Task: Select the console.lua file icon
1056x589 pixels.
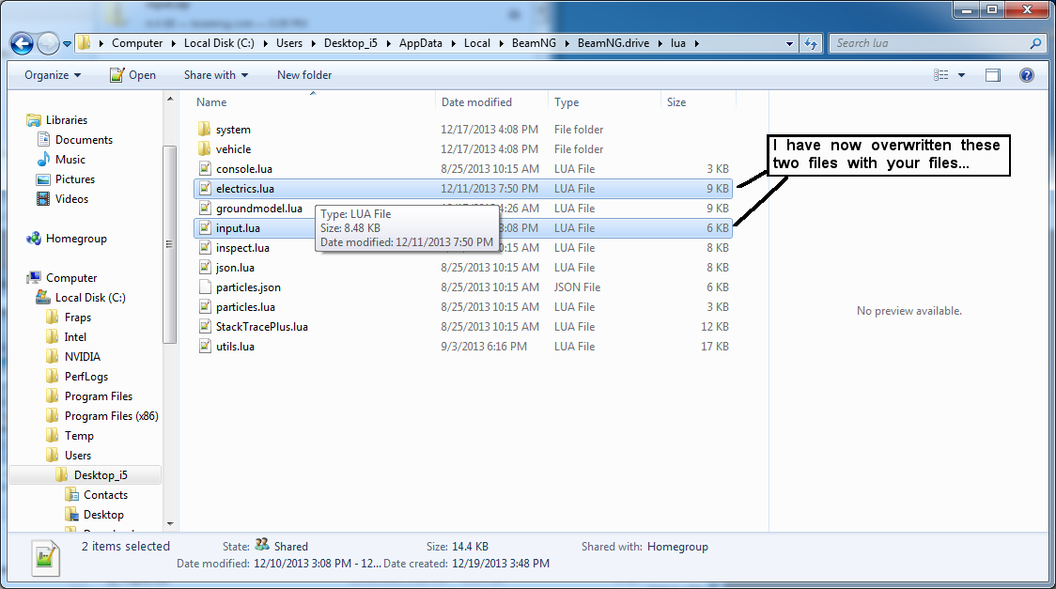Action: coord(205,169)
